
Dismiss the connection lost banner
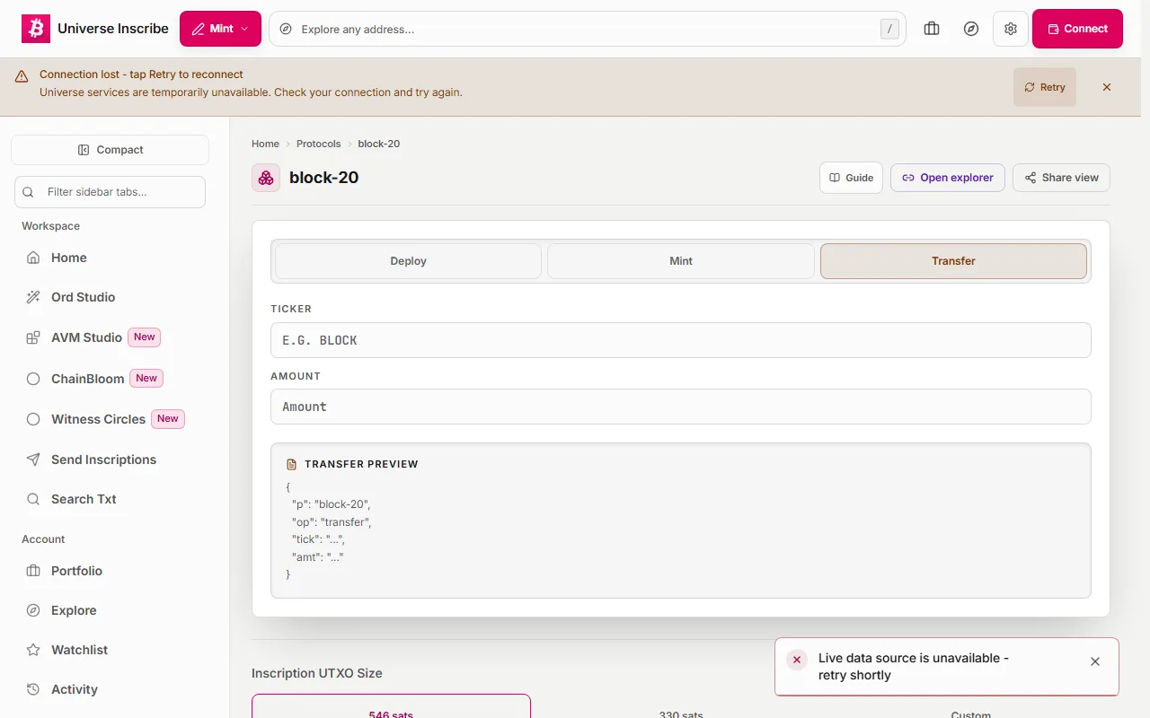(1107, 87)
